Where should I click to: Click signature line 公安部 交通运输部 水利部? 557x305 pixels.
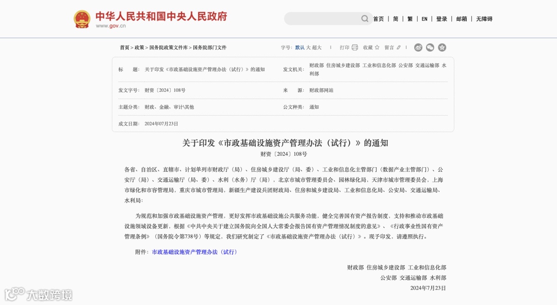point(413,278)
